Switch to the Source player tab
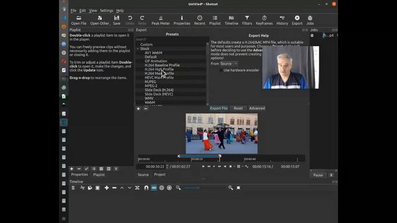 click(143, 175)
